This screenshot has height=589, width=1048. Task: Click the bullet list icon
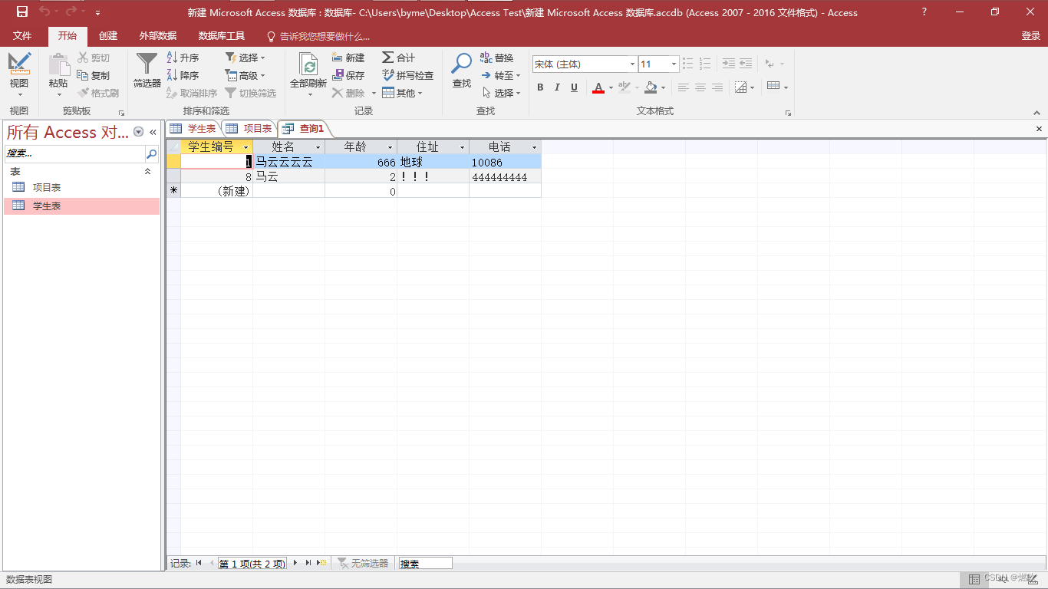coord(687,64)
